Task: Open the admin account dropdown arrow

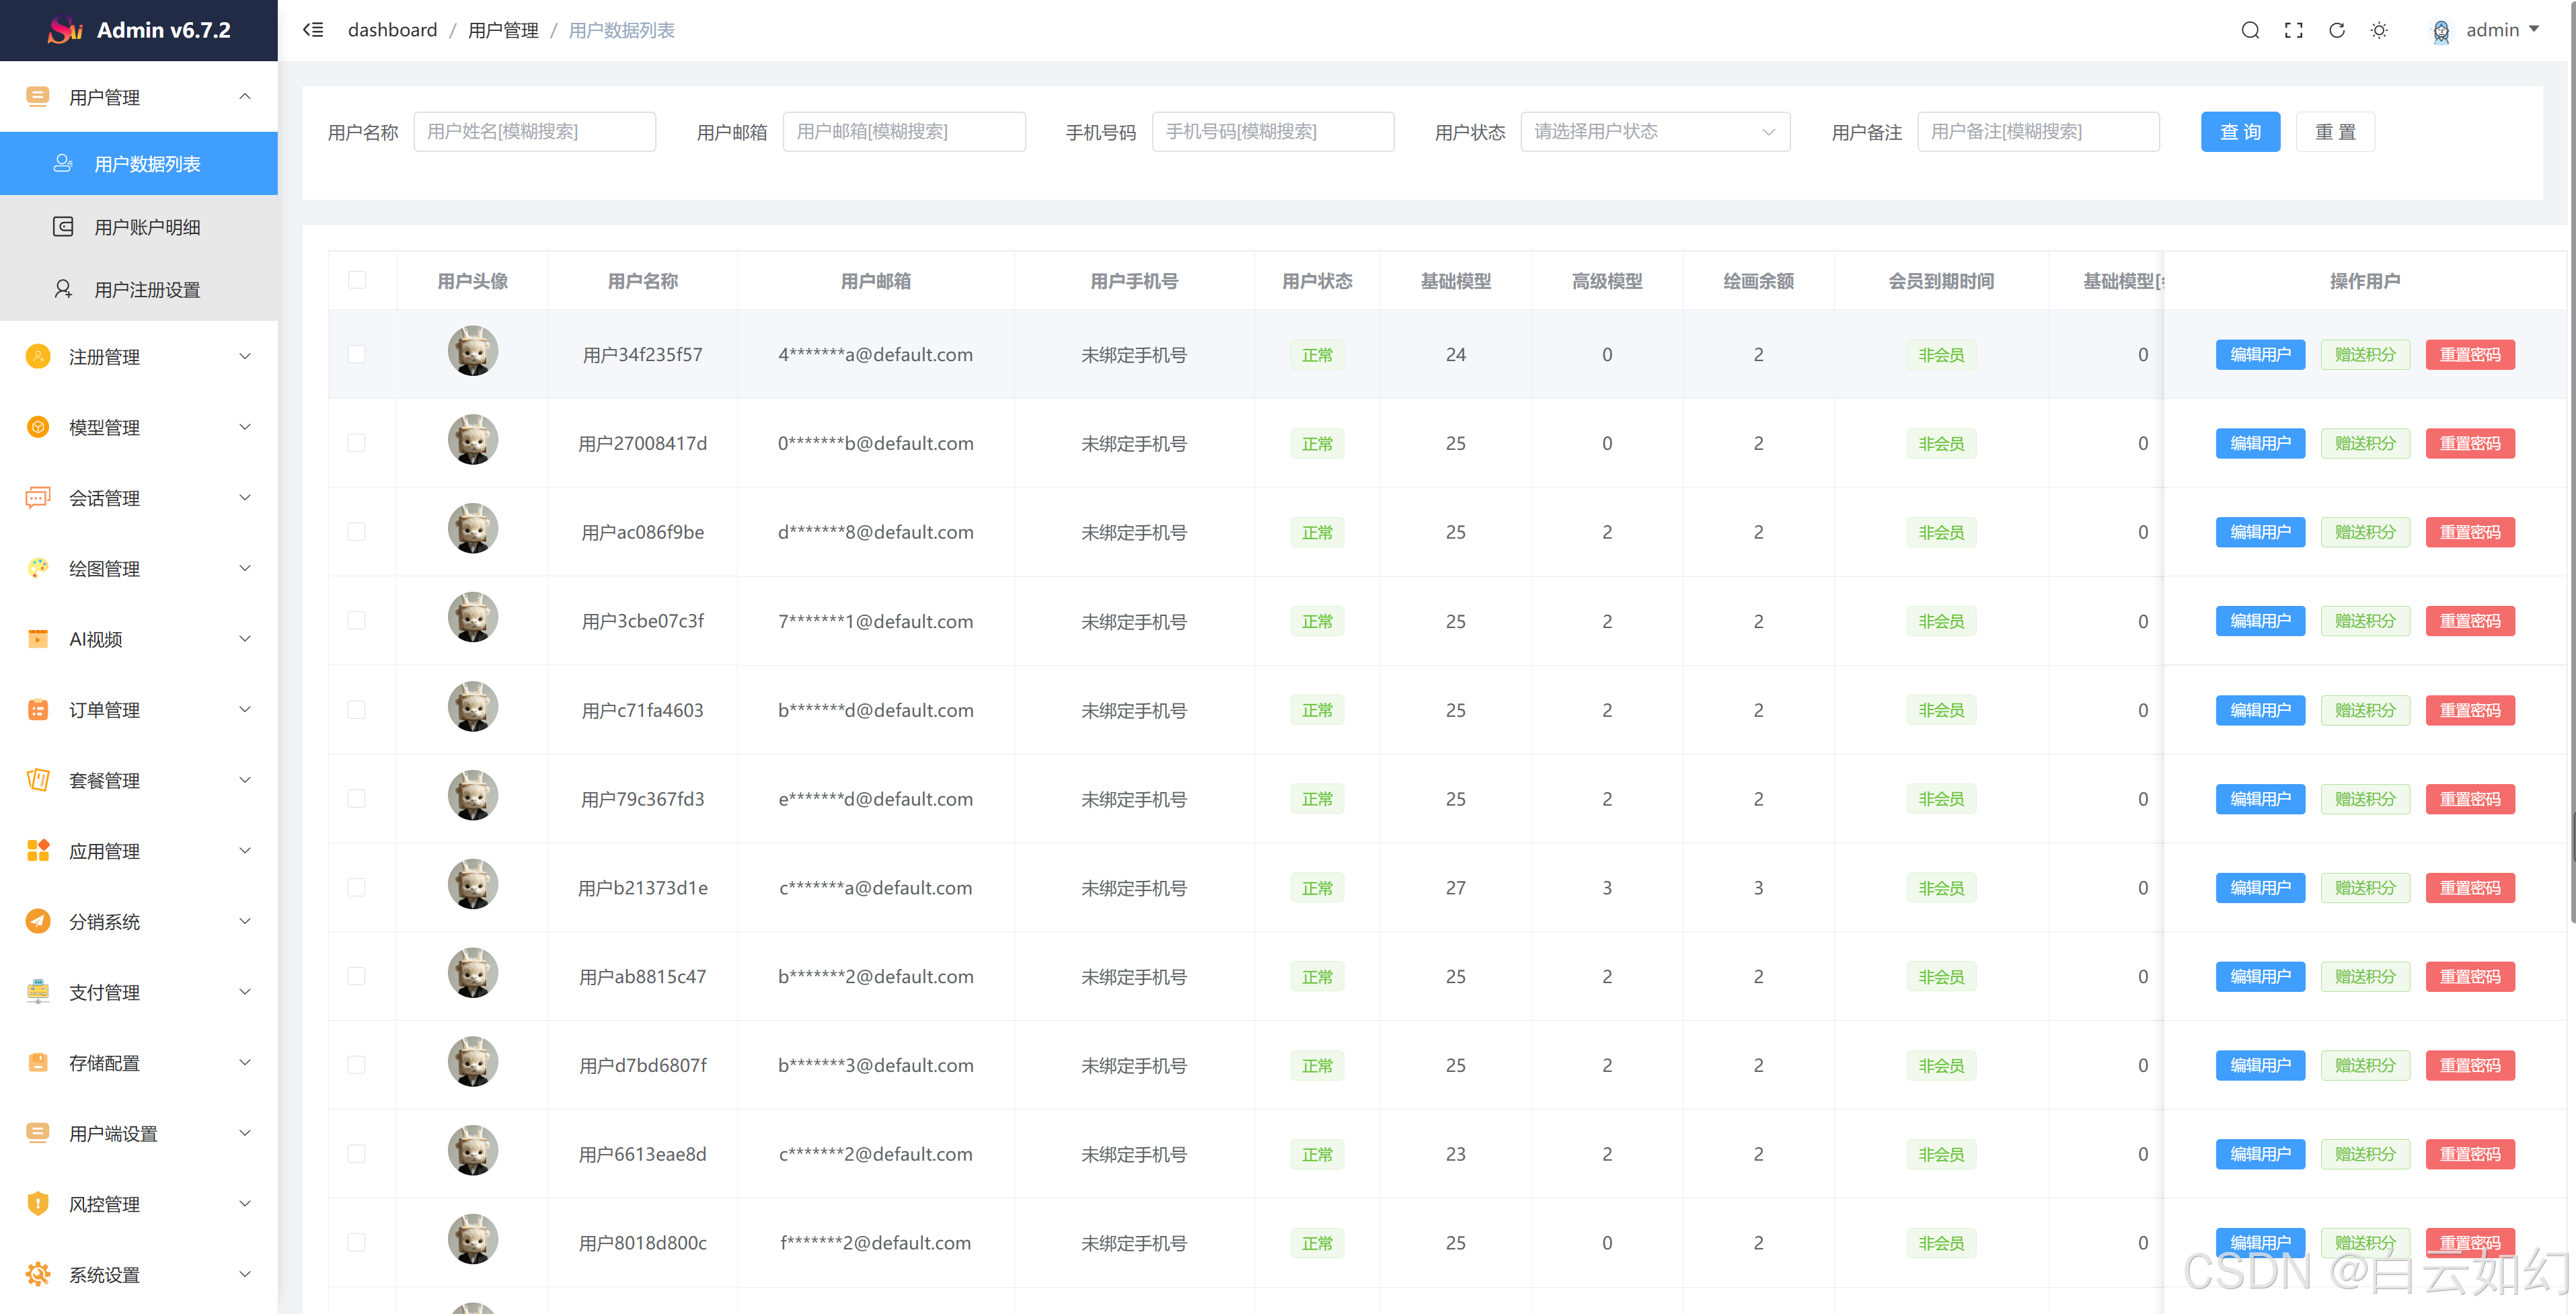Action: [2534, 30]
